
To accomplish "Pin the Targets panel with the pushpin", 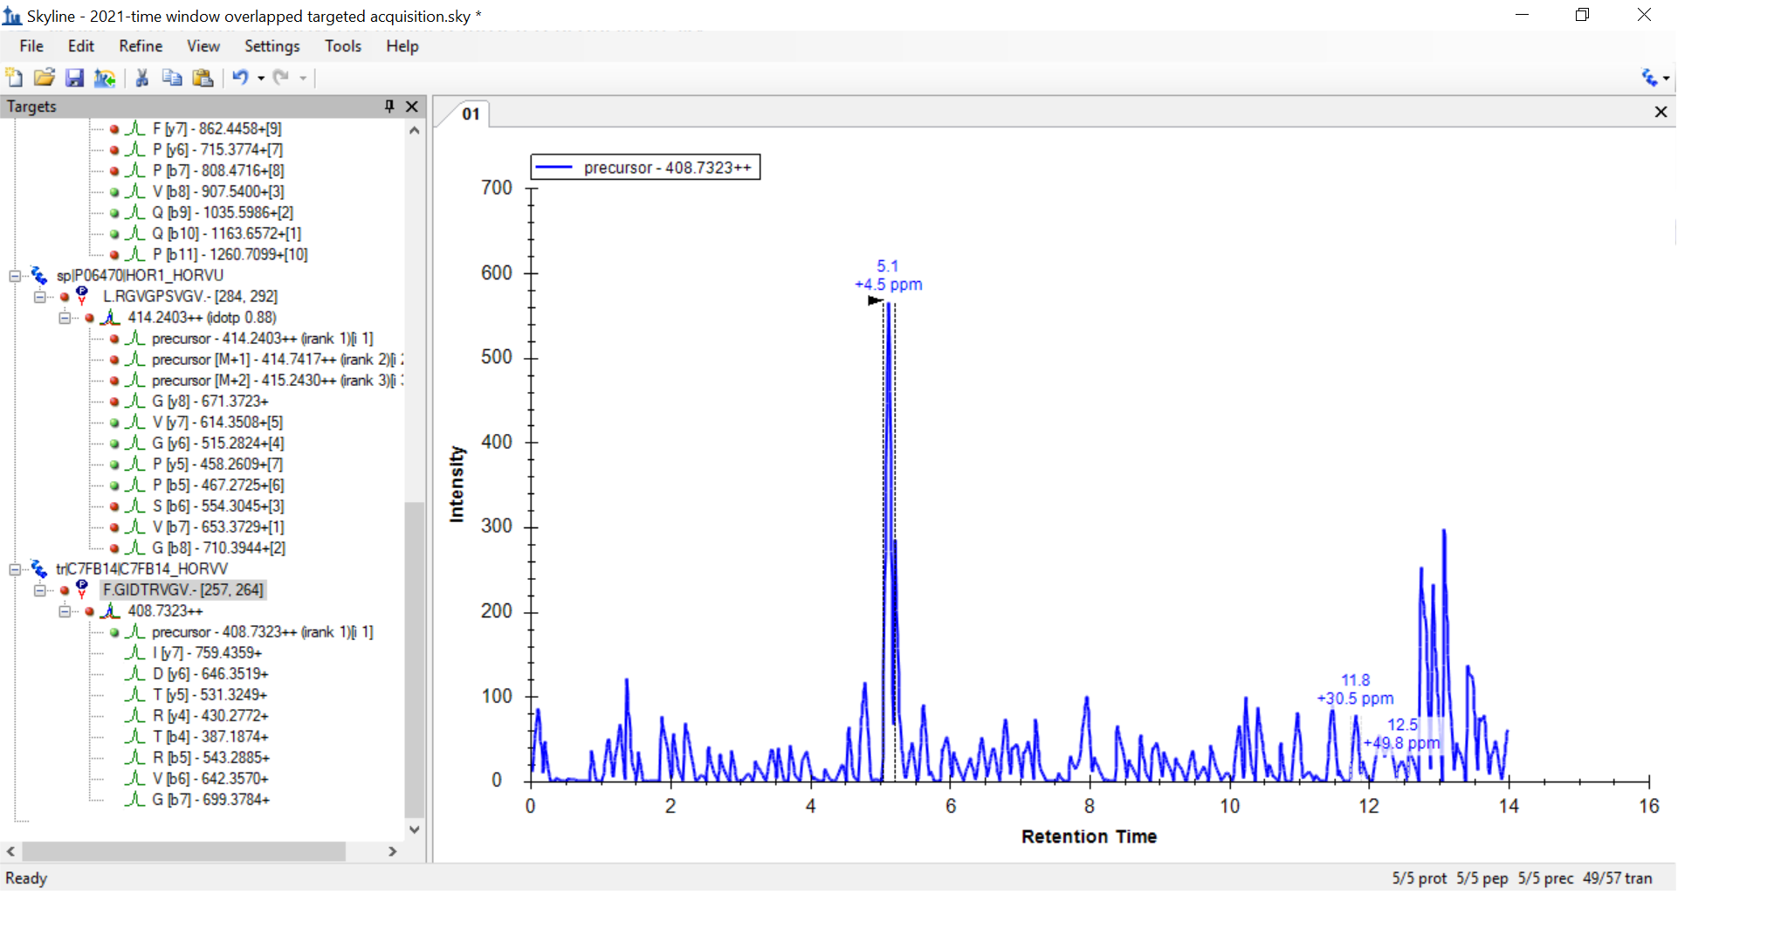I will 389,106.
